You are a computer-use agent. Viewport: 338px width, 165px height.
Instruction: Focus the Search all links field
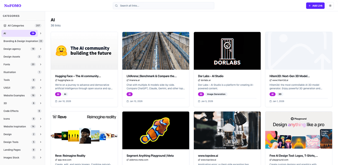163,6
